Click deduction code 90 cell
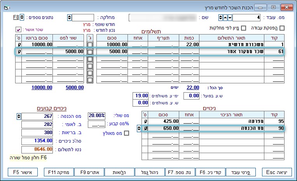The image size is (297, 181). click(274, 128)
